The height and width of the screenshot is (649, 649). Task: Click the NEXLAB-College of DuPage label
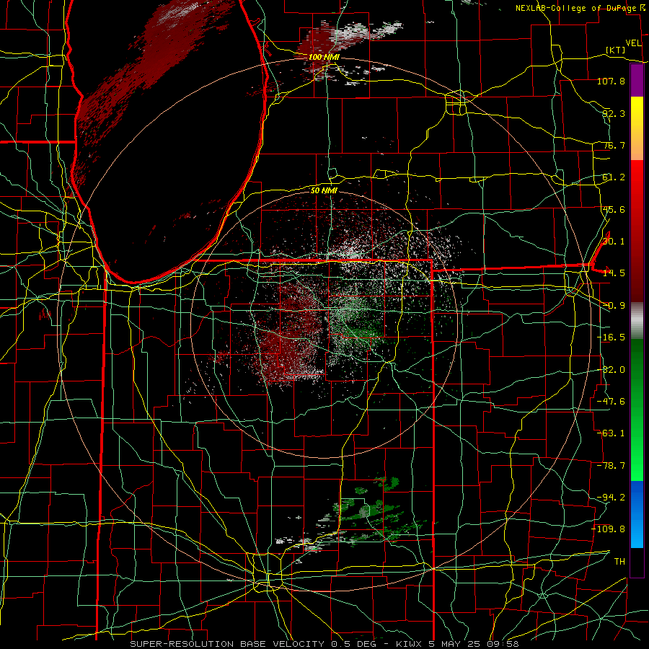580,8
